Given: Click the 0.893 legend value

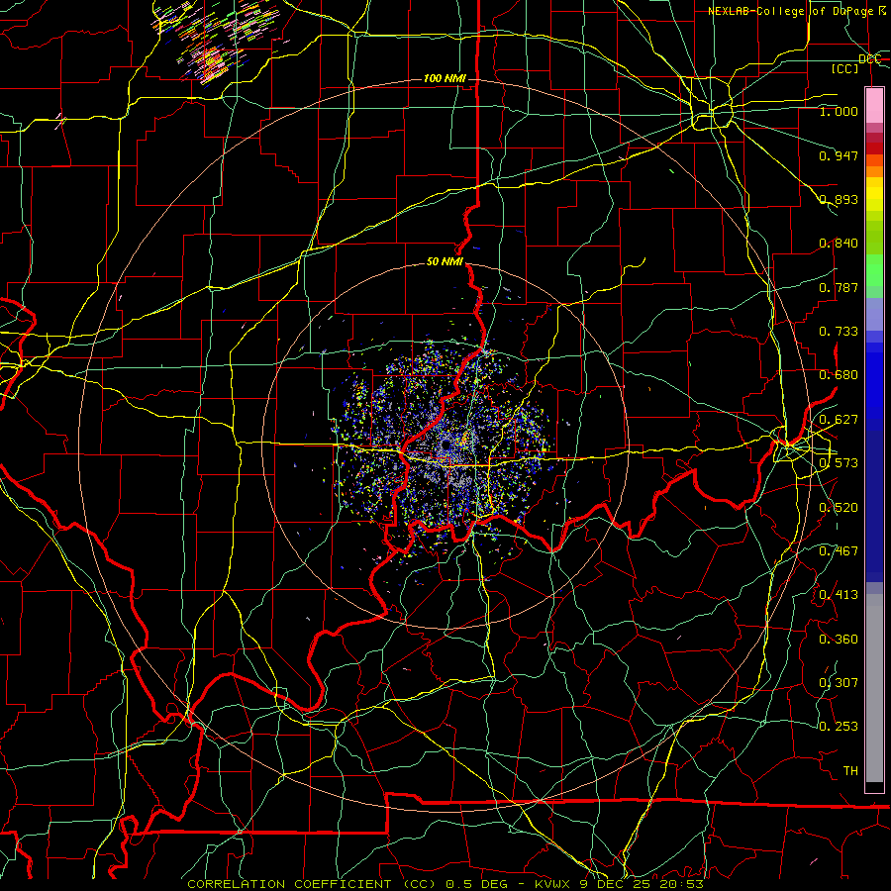Looking at the screenshot, I should point(839,199).
